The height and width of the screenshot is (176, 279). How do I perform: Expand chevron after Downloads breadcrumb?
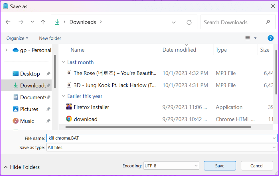click(x=101, y=22)
